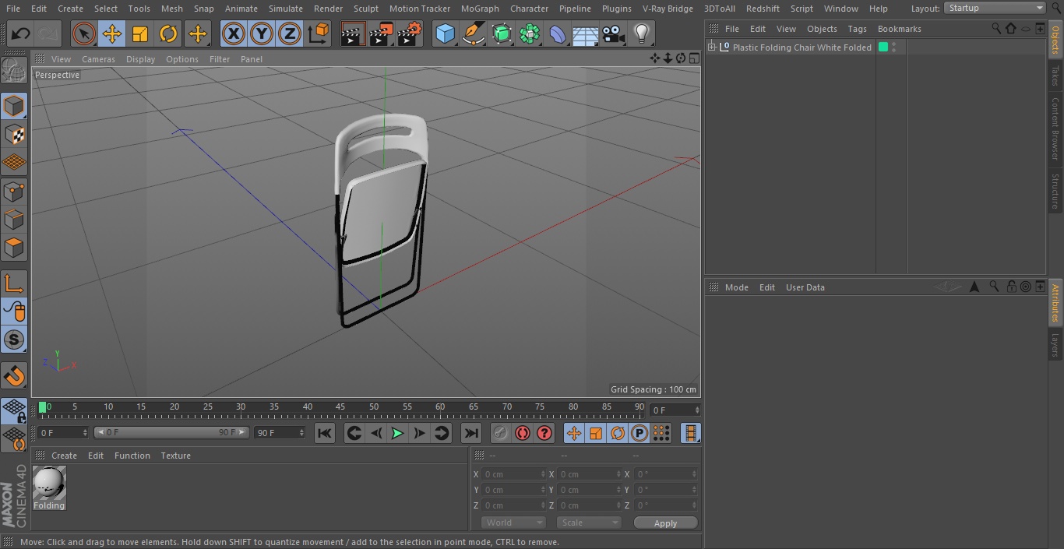Add a Light object
This screenshot has height=549, width=1064.
click(x=641, y=33)
